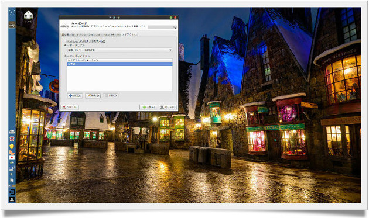369x218 pixels.
Task: Toggle the use system defaults checkbox
Action: tap(66, 41)
